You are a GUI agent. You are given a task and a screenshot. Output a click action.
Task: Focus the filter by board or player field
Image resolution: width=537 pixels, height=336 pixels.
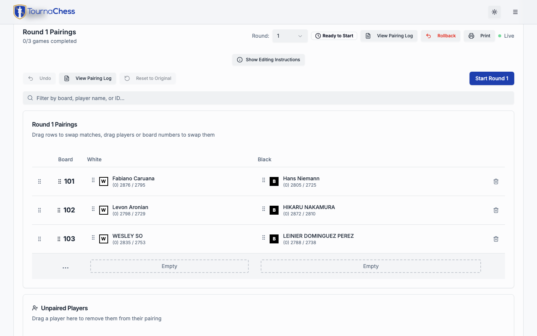(x=268, y=98)
